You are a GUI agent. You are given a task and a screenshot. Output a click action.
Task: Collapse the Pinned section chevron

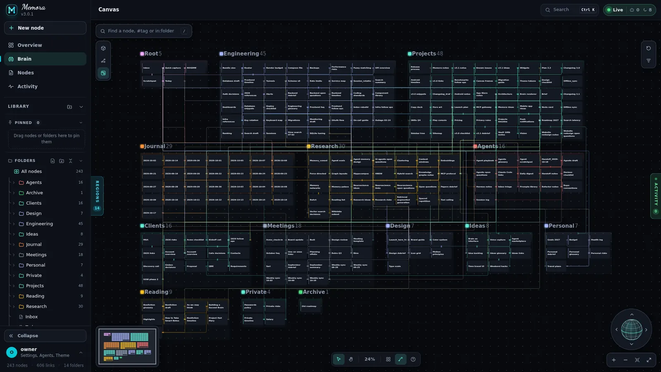click(81, 123)
